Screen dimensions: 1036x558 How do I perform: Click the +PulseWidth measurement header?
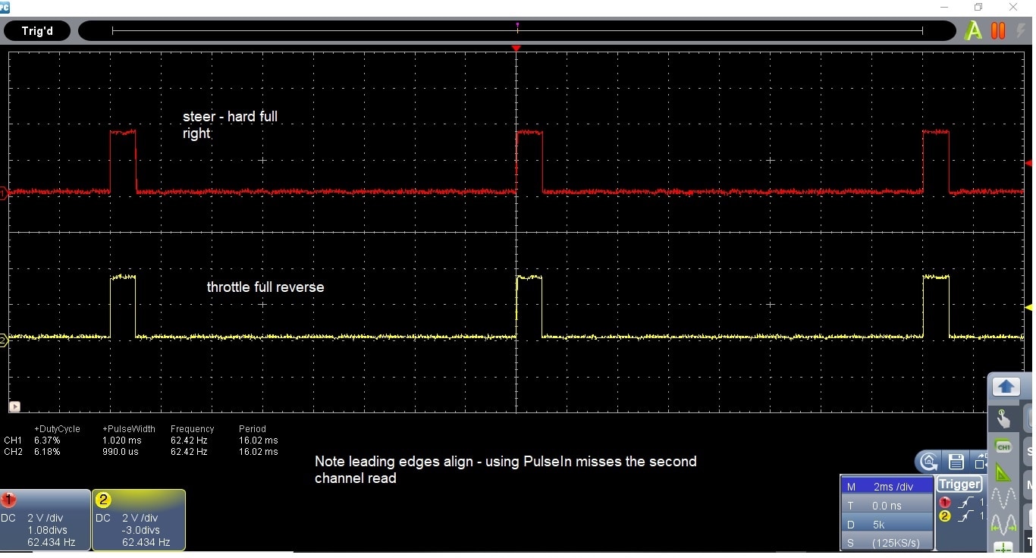tap(129, 429)
